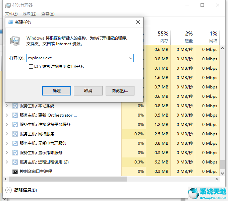
Task: Open the 选项(O) menu
Action: pyautogui.click(x=29, y=14)
